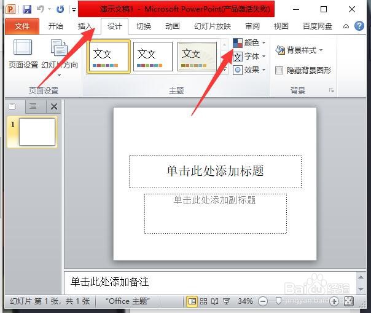The height and width of the screenshot is (313, 371).
Task: Click the 幻灯片 第 1 张 status text
Action: click(x=50, y=301)
